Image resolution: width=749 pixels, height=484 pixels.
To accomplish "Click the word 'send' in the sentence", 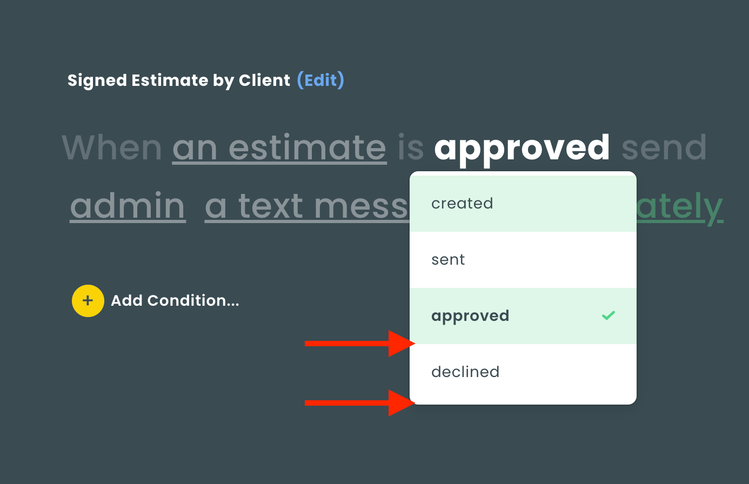I will click(x=664, y=148).
